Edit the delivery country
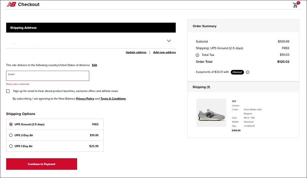This screenshot has height=178, width=307. (x=95, y=65)
